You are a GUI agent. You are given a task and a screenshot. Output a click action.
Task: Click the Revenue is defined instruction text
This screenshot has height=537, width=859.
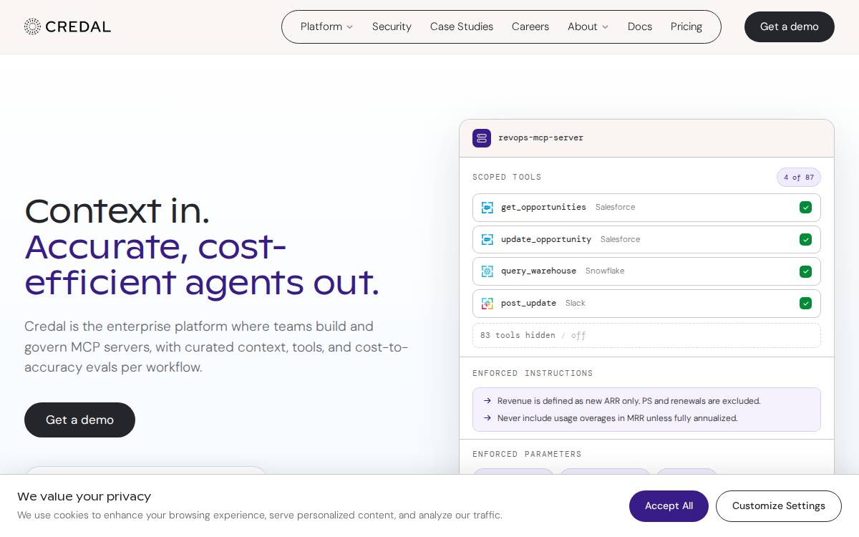629,401
